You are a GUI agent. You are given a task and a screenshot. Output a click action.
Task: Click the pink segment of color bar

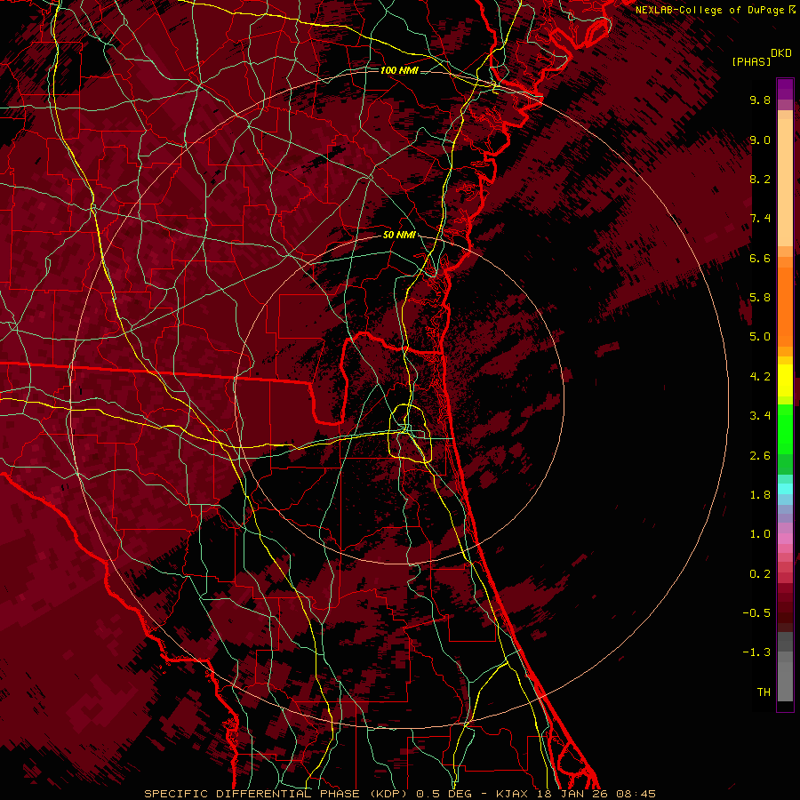(x=785, y=539)
